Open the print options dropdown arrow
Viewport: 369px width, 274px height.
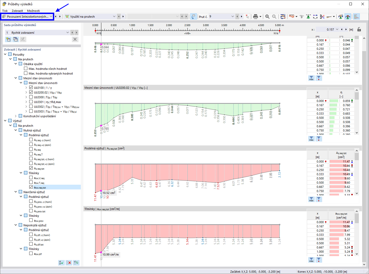[x=260, y=17]
